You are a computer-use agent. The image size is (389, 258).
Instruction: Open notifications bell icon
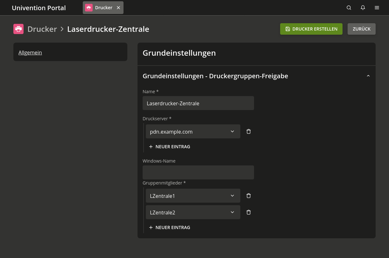pyautogui.click(x=363, y=8)
